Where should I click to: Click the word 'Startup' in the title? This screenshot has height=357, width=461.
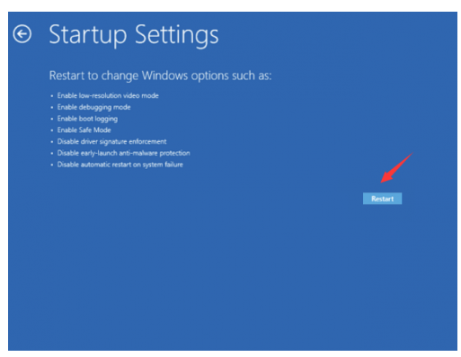coord(88,36)
